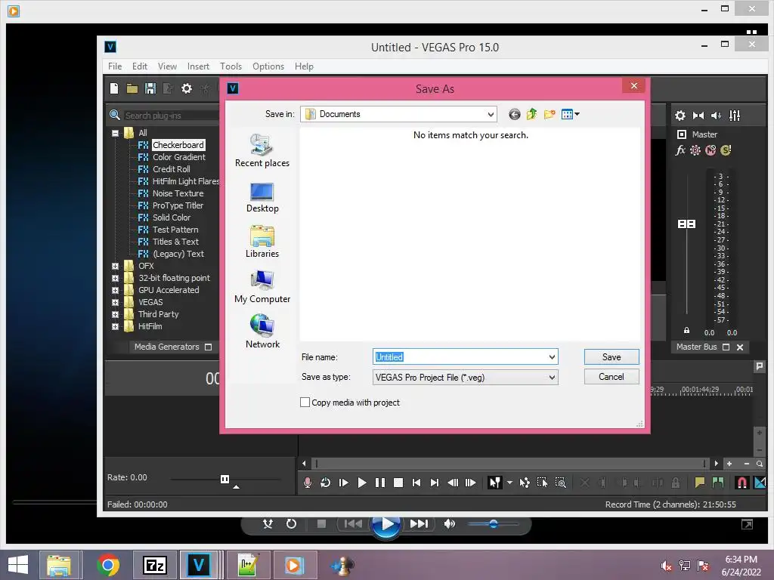This screenshot has width=774, height=580.
Task: Open the Insert menu
Action: point(199,66)
